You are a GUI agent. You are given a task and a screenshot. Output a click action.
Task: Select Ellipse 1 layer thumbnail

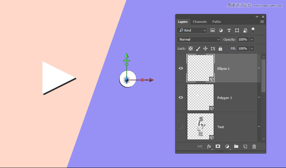pyautogui.click(x=201, y=68)
